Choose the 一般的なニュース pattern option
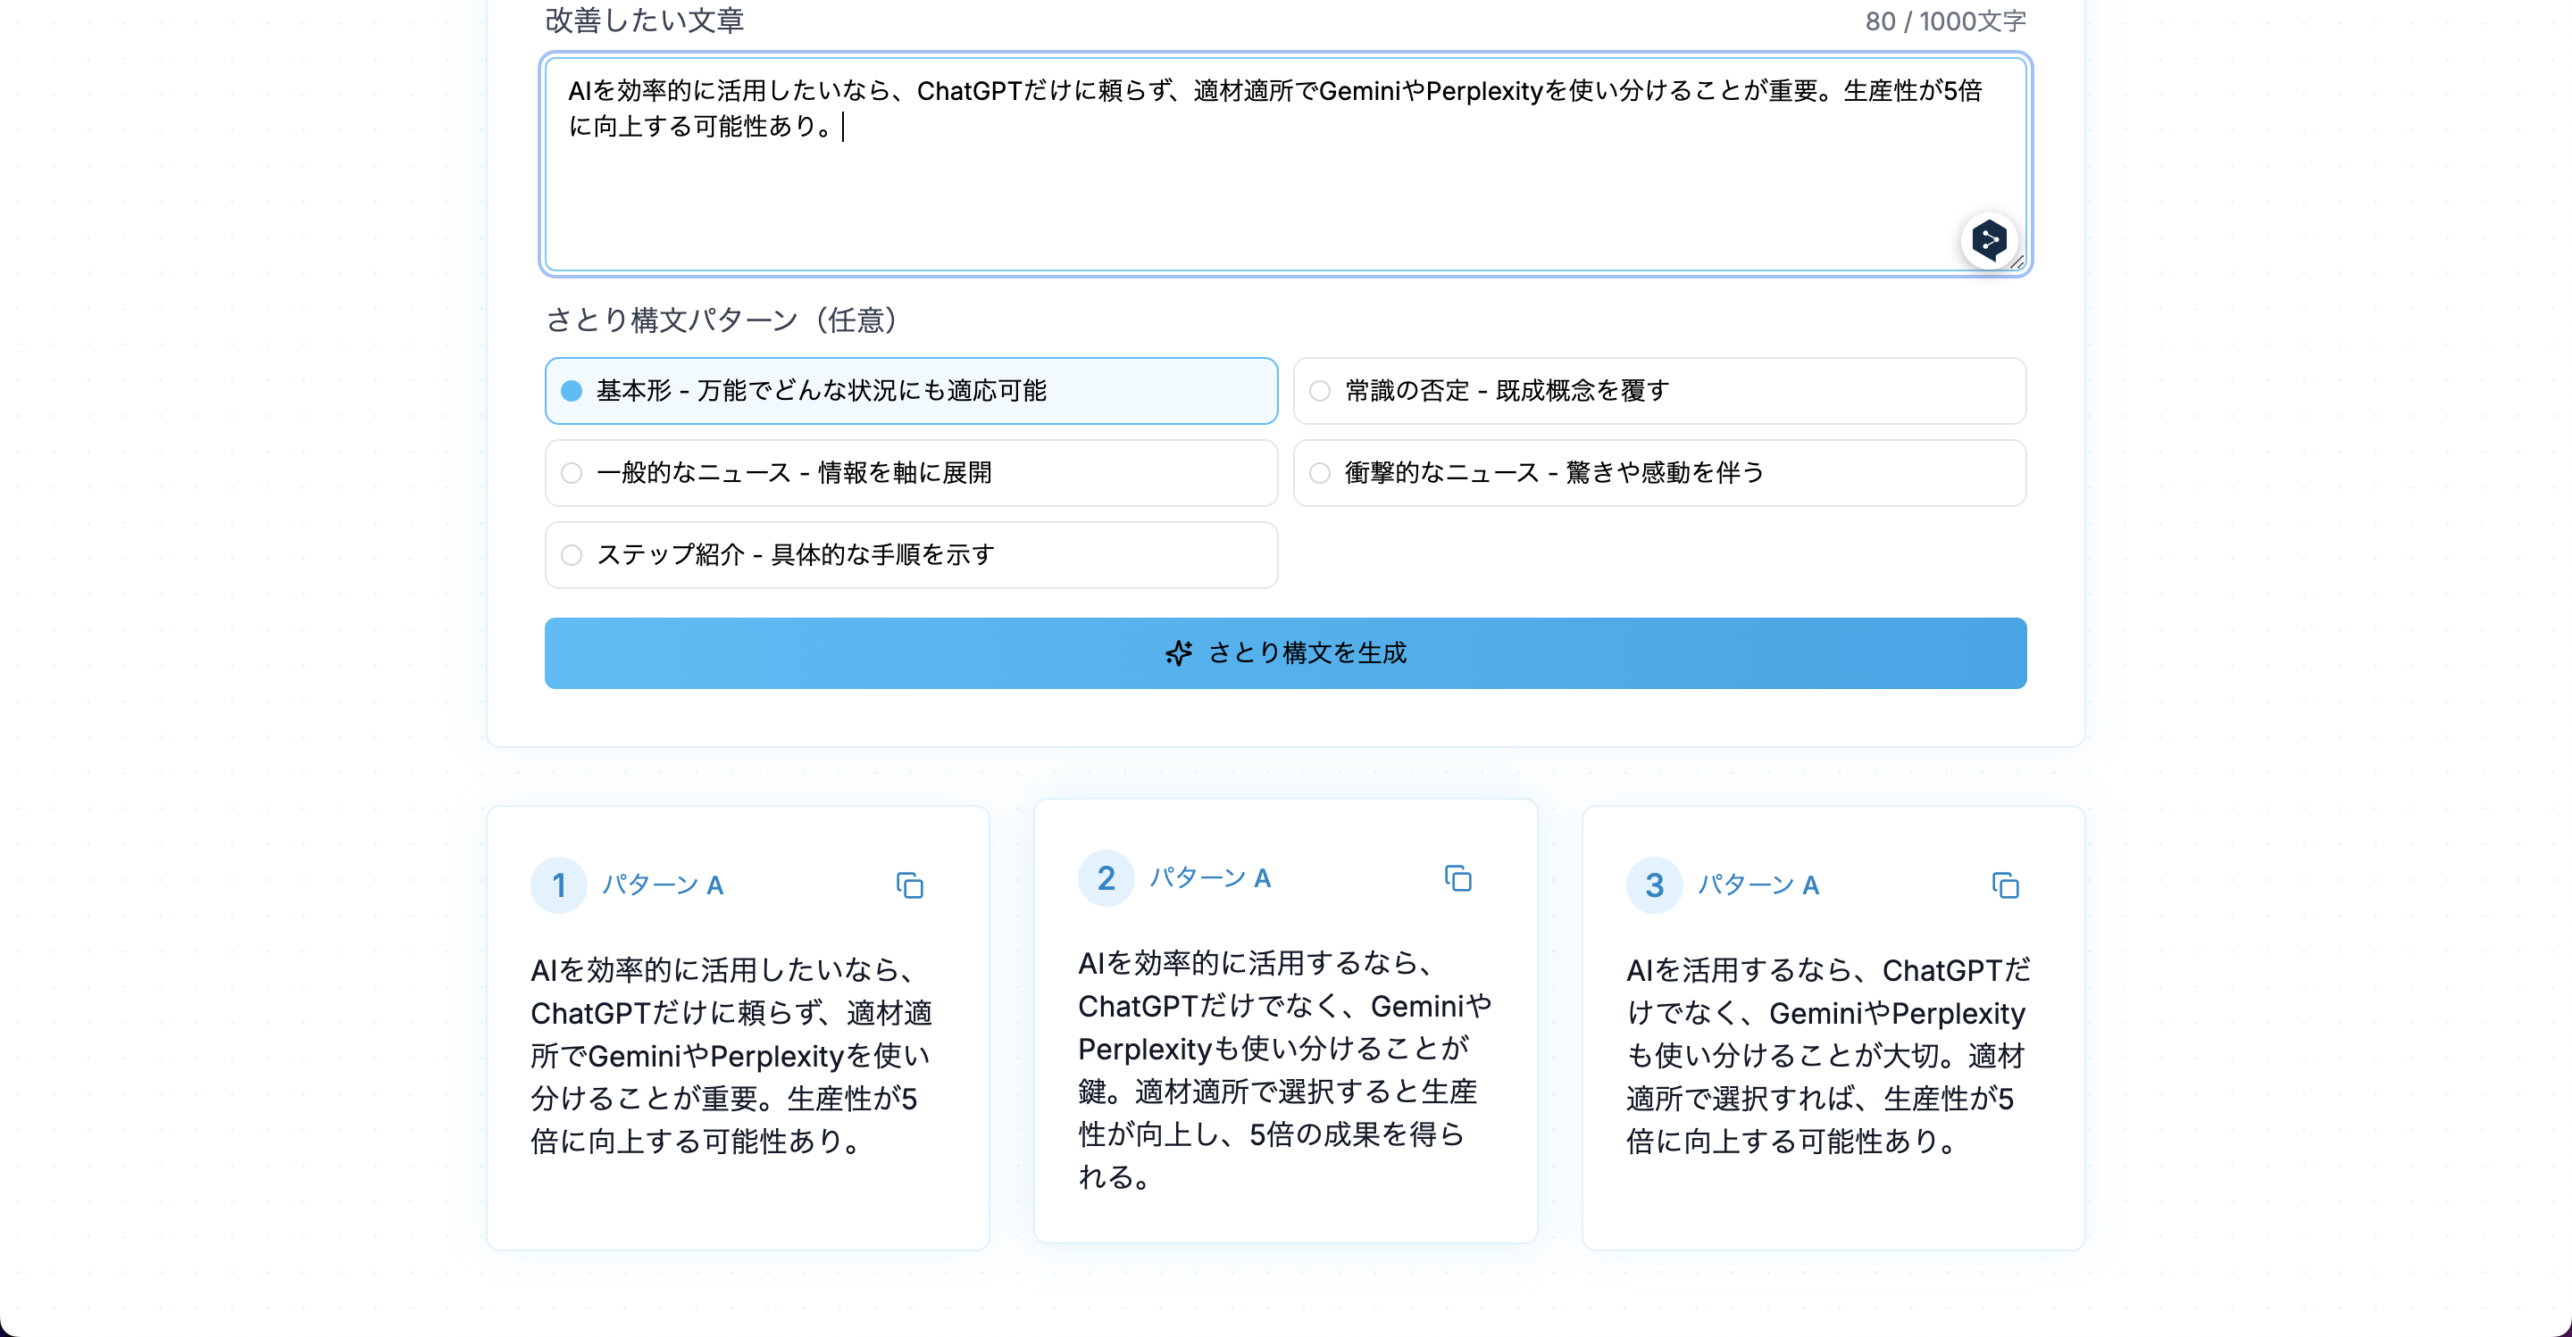The image size is (2572, 1337). [x=911, y=473]
